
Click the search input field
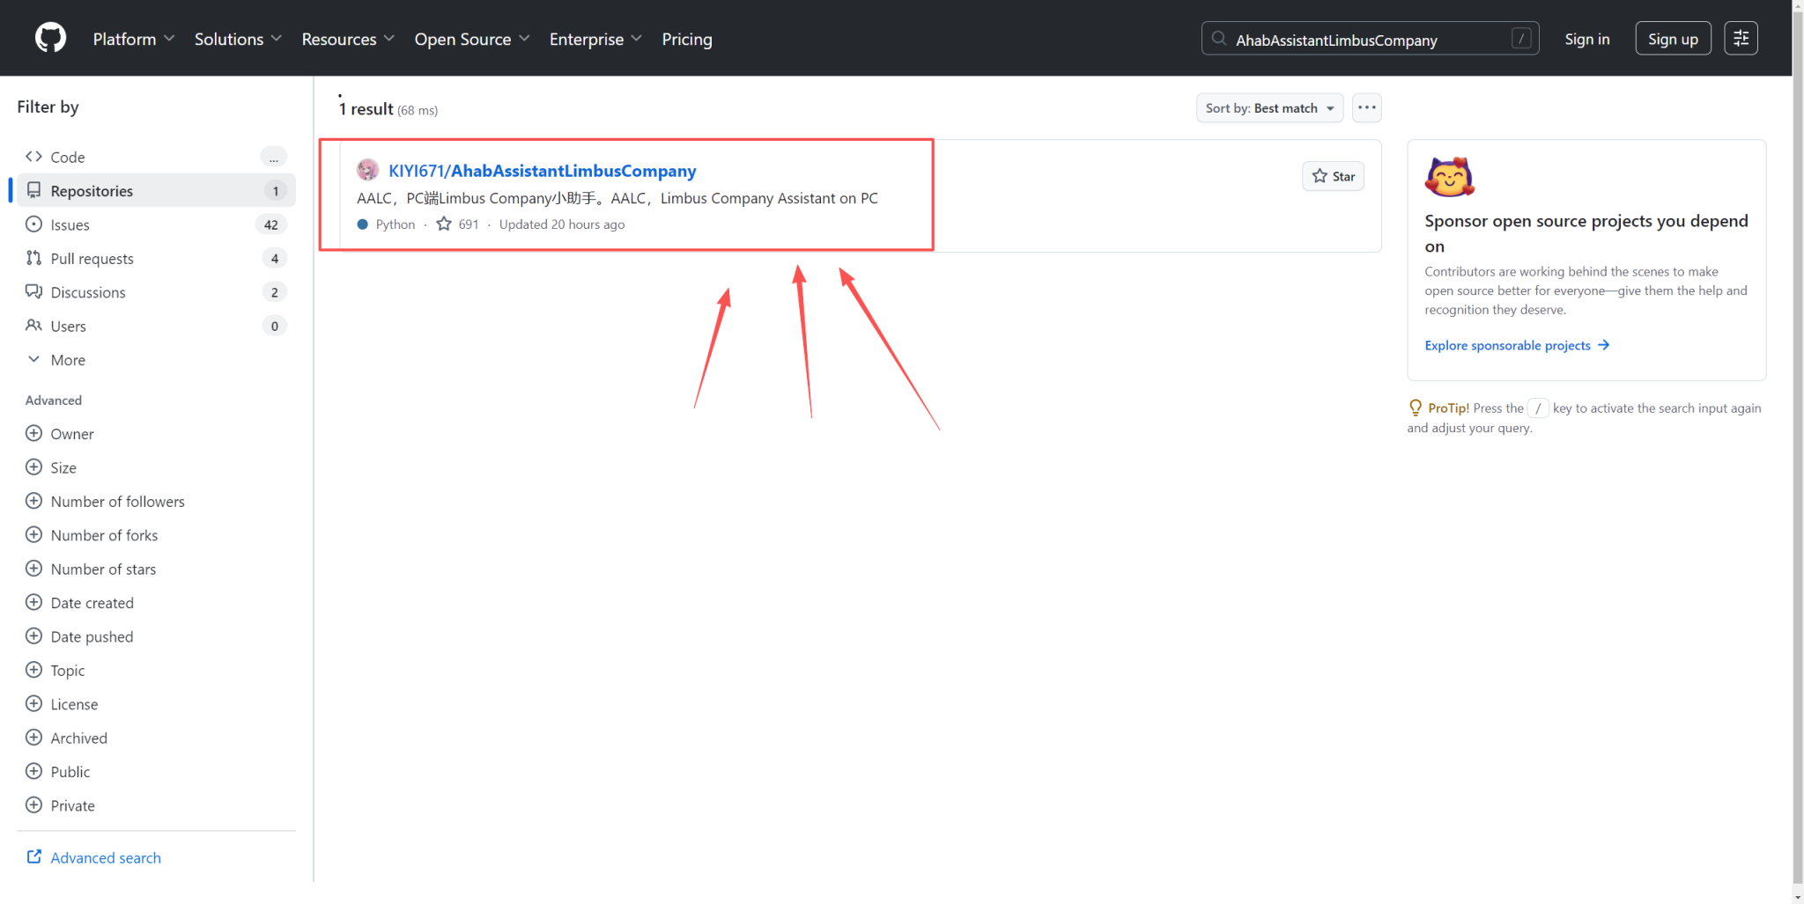point(1365,40)
